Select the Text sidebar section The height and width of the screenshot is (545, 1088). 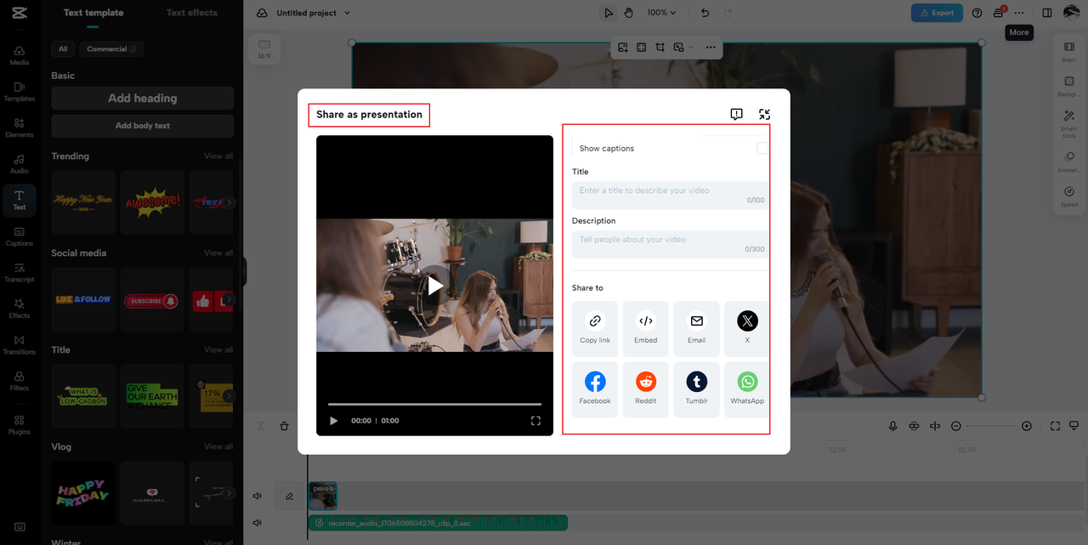point(19,201)
